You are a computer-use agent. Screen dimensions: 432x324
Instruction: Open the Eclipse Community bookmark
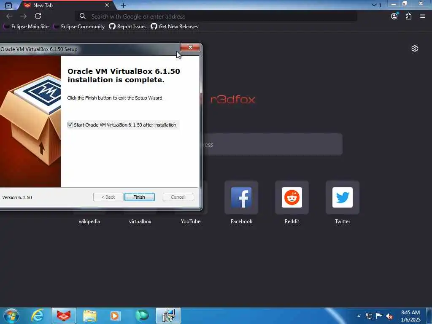[x=79, y=27]
